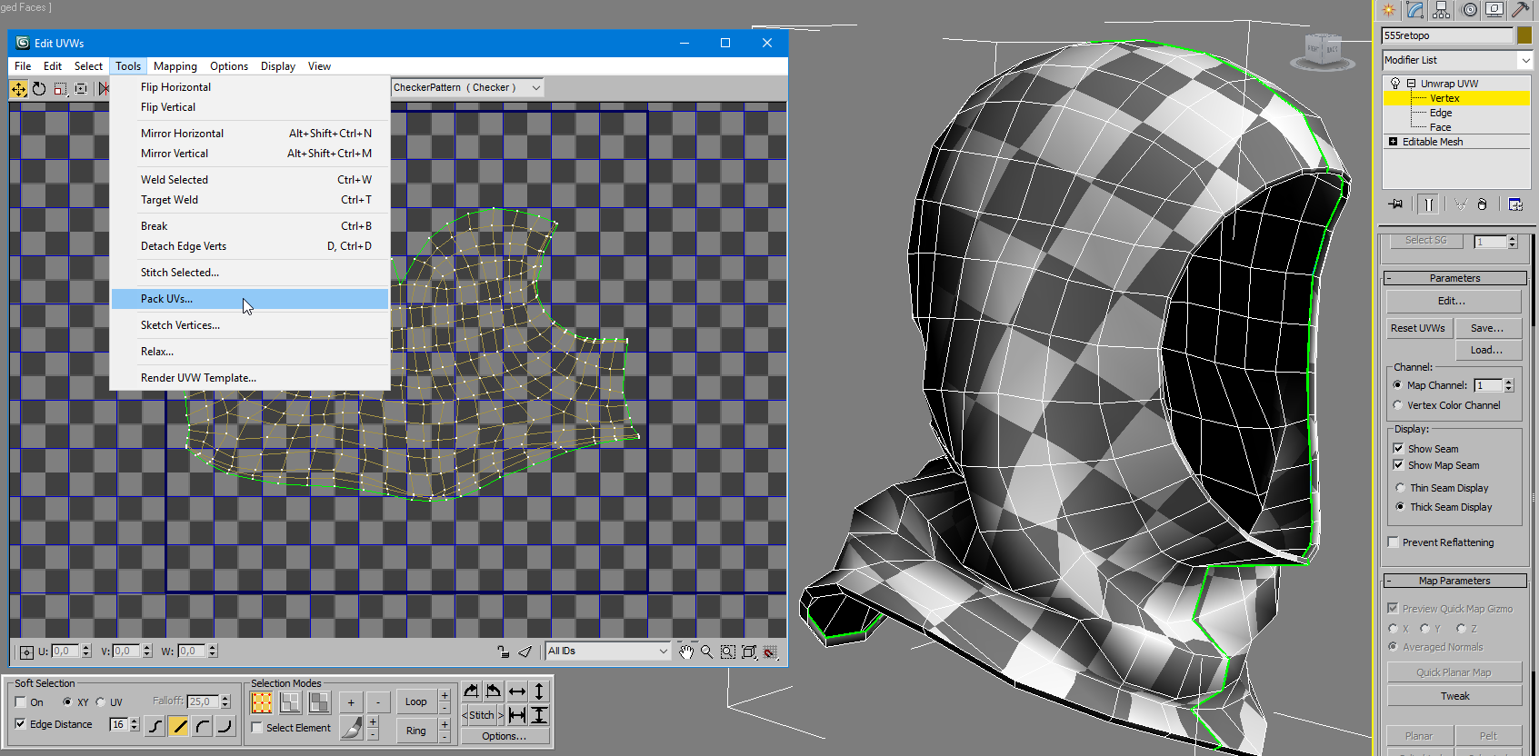This screenshot has width=1539, height=756.
Task: Activate Face sub-object selection mode icon
Action: [319, 702]
